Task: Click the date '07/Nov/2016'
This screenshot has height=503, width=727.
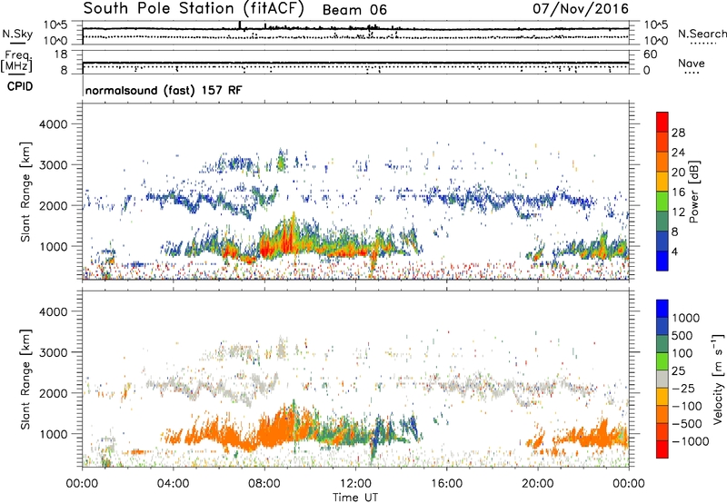Action: pyautogui.click(x=581, y=9)
